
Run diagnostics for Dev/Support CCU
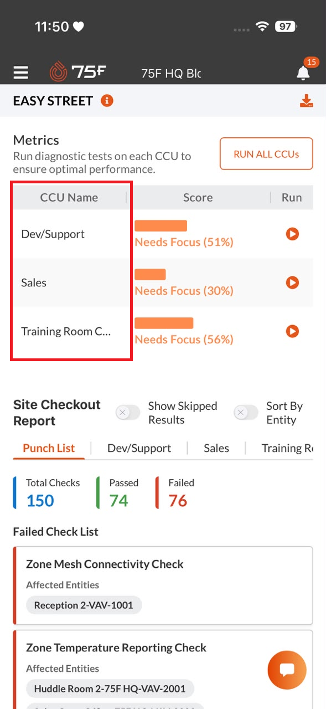tap(292, 234)
